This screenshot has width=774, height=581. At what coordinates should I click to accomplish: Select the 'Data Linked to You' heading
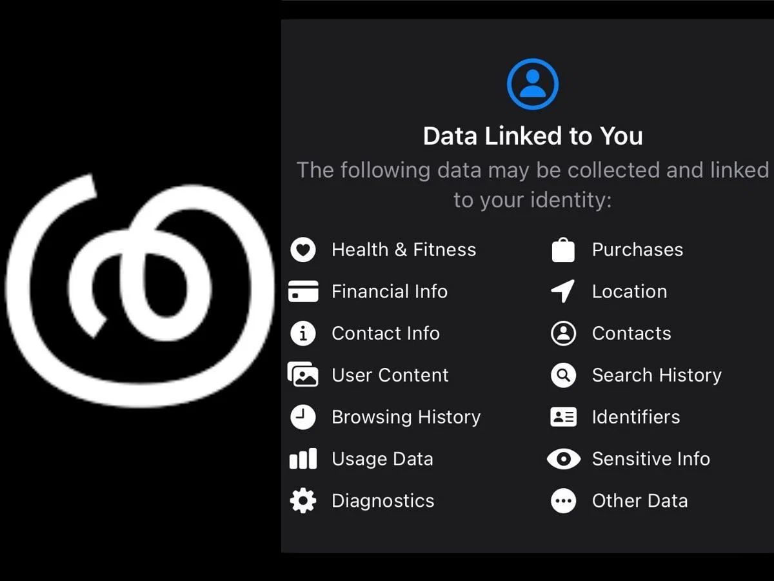(533, 136)
